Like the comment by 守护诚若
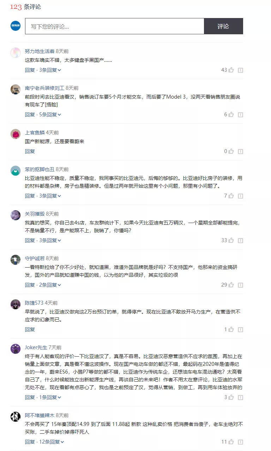The width and height of the screenshot is (271, 451). [x=231, y=285]
